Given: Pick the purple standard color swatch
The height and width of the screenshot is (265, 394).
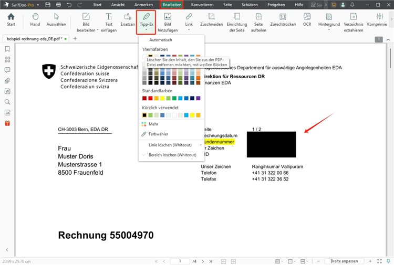Looking at the screenshot, I should 198,98.
